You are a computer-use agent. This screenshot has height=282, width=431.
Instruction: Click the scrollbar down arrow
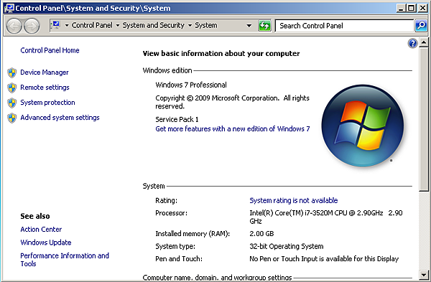coord(424,274)
